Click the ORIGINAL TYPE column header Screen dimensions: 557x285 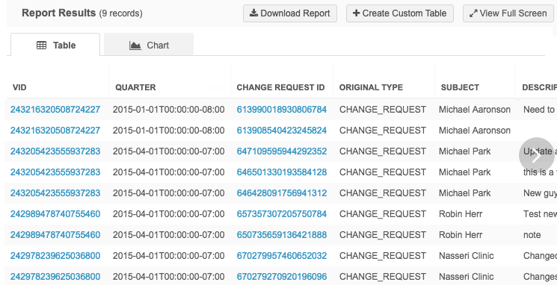(371, 87)
